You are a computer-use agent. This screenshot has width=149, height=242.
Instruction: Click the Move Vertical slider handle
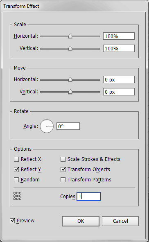pos(70,92)
